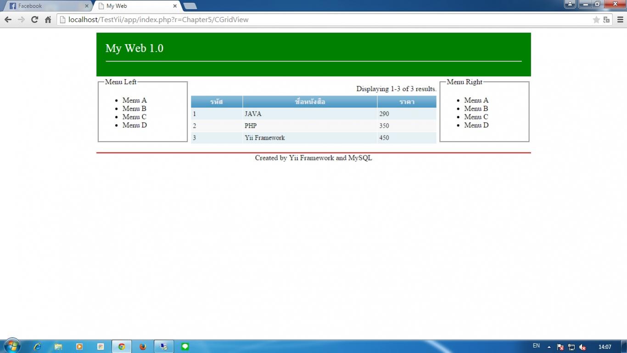Screen dimensions: 627x353
Task: Click the translate page icon
Action: tap(606, 19)
